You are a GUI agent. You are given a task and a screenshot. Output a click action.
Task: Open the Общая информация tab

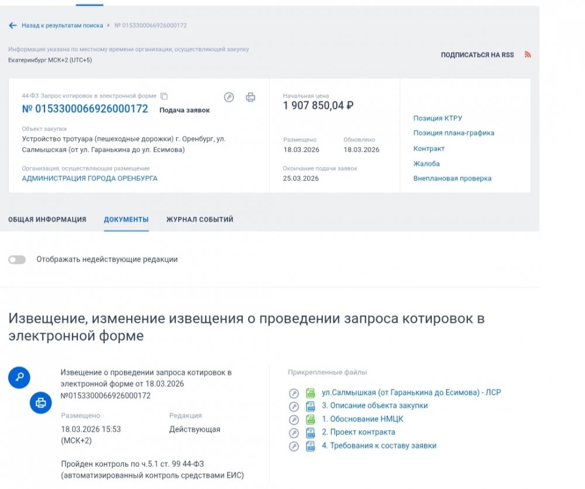click(47, 220)
